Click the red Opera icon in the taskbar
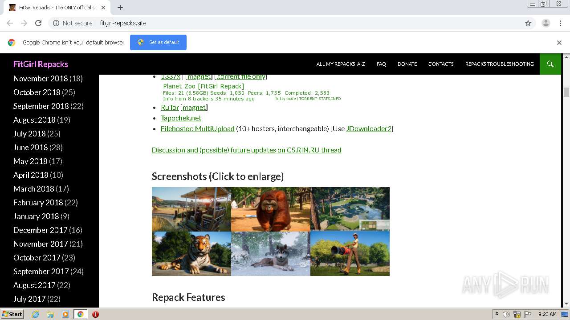570x320 pixels. point(95,314)
